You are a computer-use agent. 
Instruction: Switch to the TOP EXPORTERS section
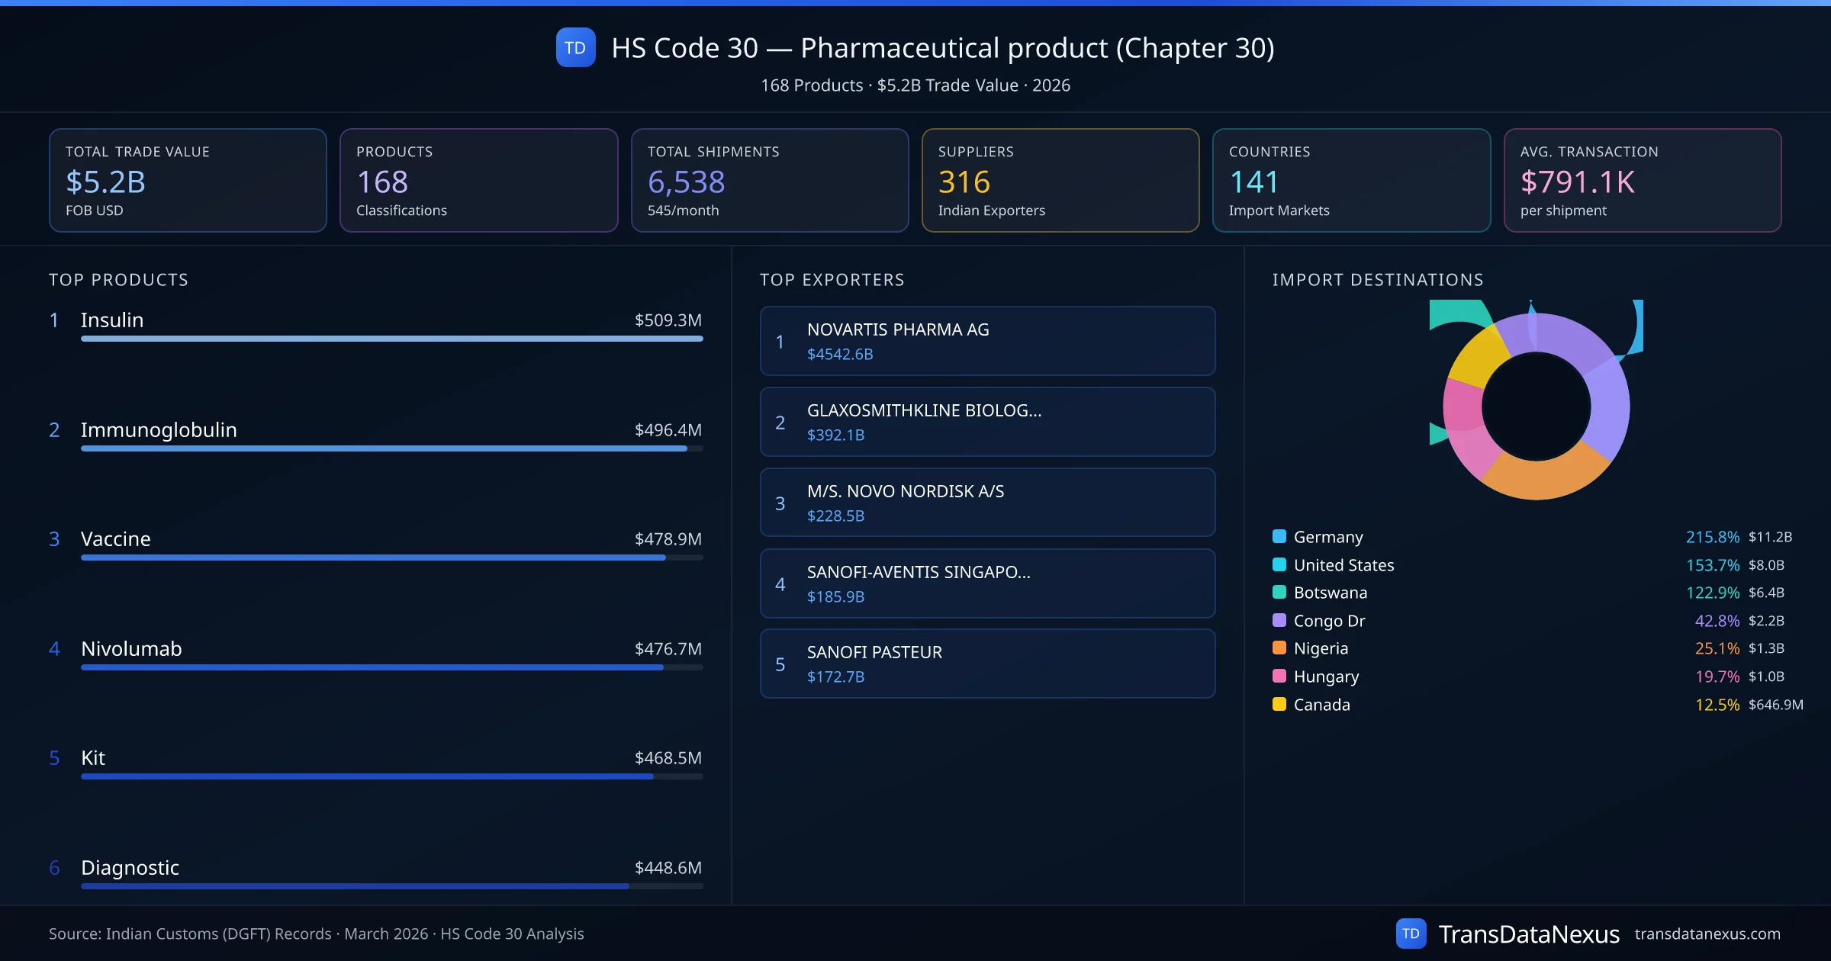click(832, 280)
